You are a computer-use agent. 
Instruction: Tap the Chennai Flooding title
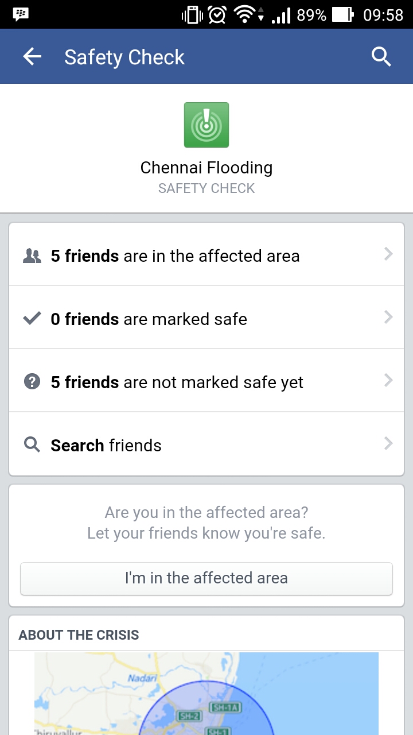(206, 168)
